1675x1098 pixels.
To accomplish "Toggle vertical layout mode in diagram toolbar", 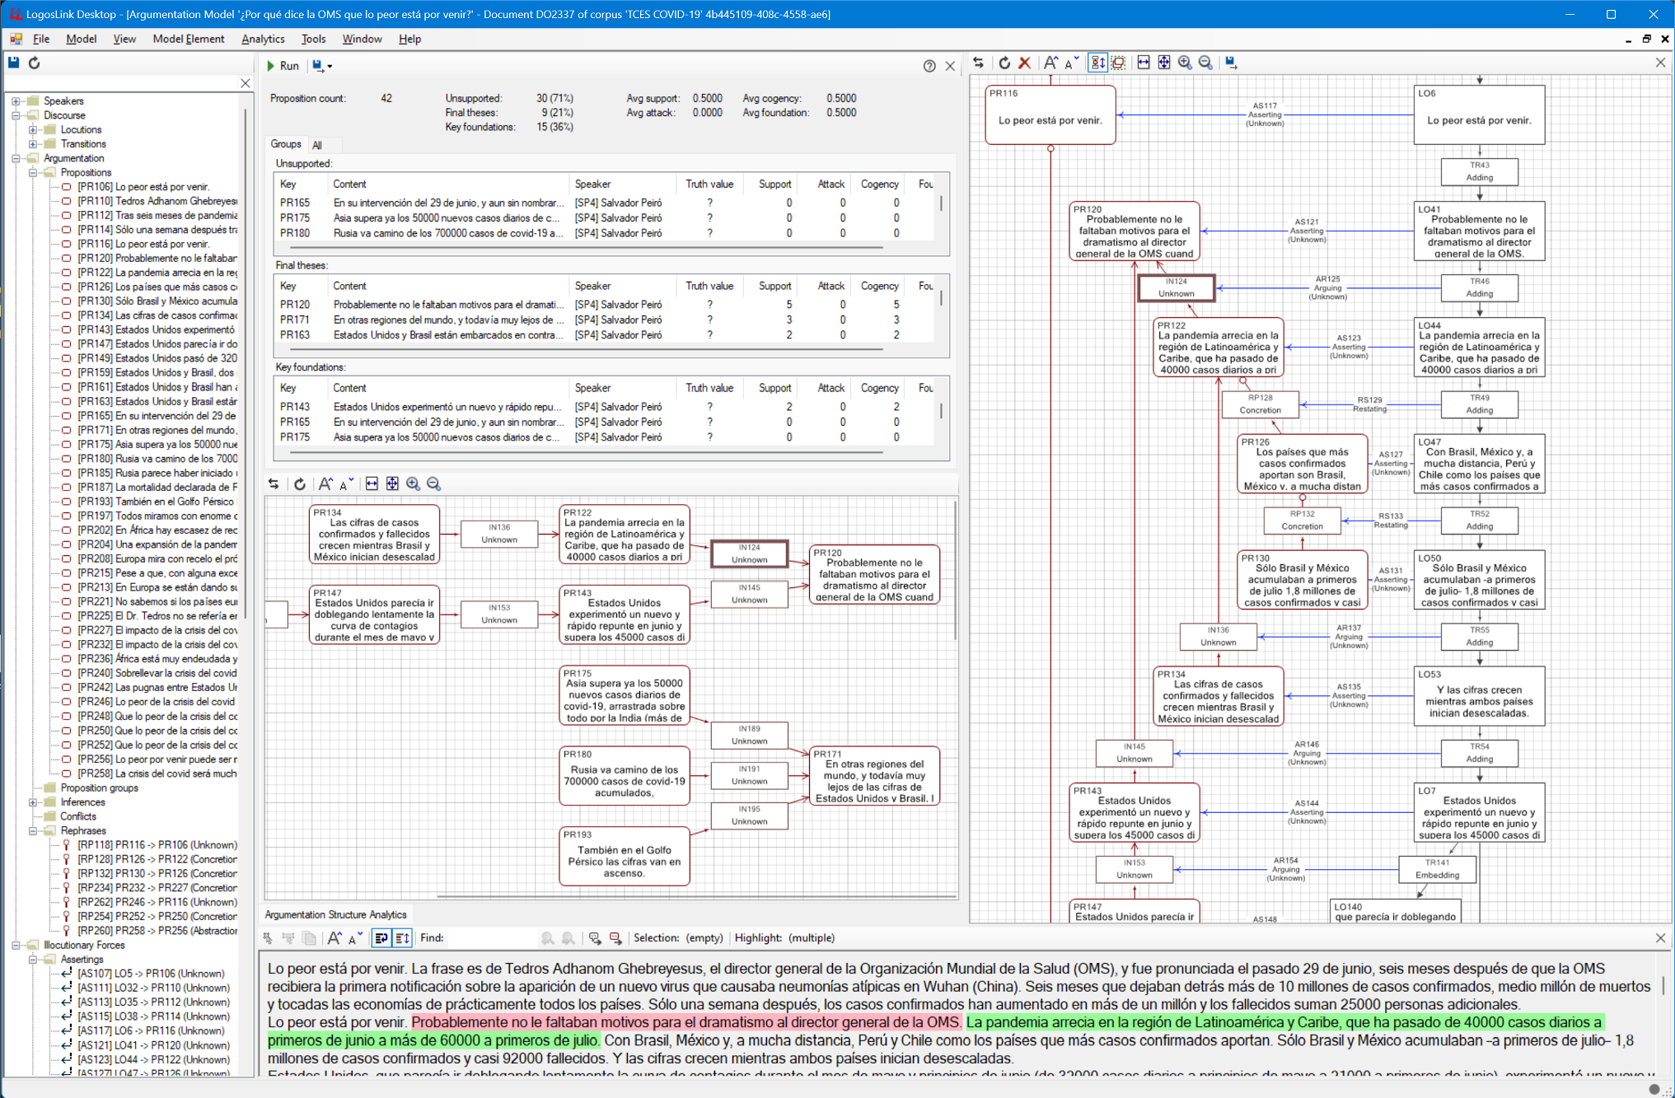I will pyautogui.click(x=1097, y=63).
